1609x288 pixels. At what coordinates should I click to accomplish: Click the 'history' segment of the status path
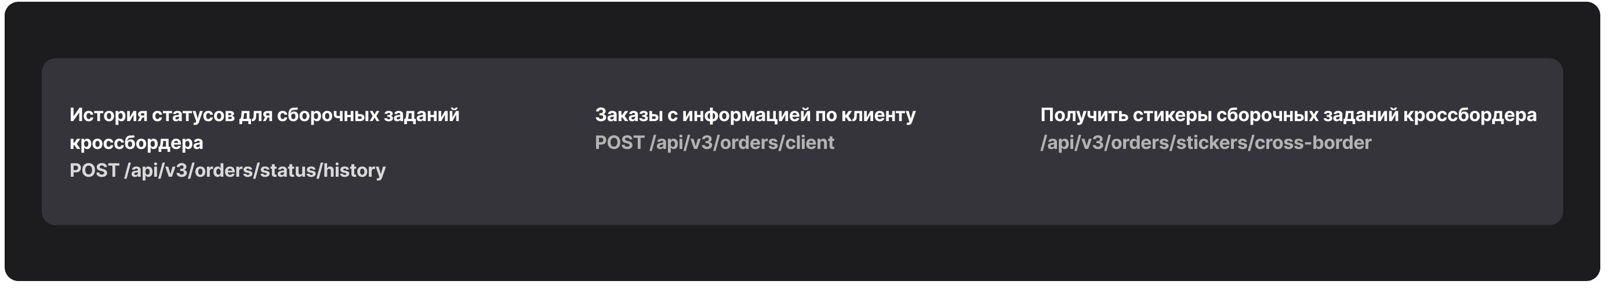pyautogui.click(x=354, y=170)
